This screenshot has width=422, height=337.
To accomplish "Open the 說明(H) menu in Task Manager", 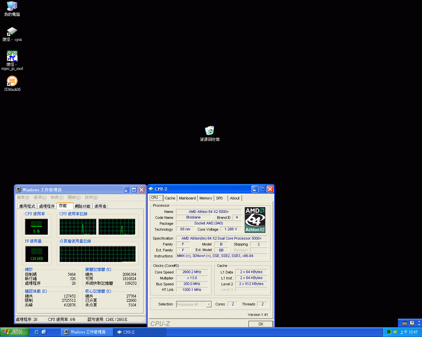I will tap(91, 197).
